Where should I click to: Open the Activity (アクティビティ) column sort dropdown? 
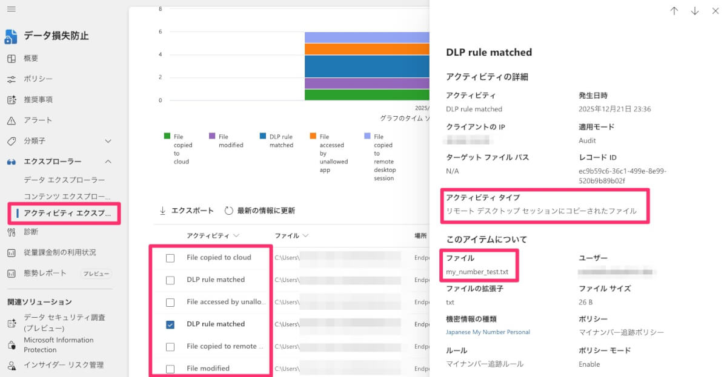click(x=236, y=235)
